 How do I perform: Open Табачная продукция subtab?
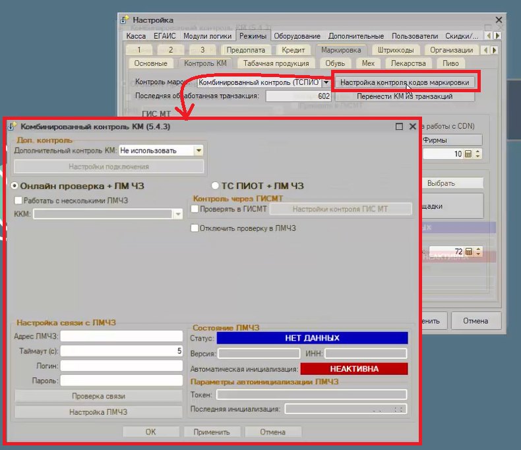click(x=276, y=63)
